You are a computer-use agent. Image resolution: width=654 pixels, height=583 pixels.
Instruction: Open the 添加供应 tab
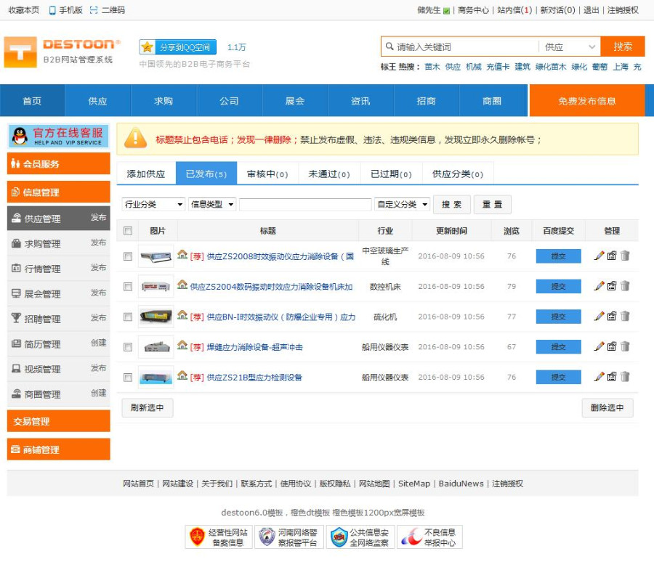(x=146, y=174)
